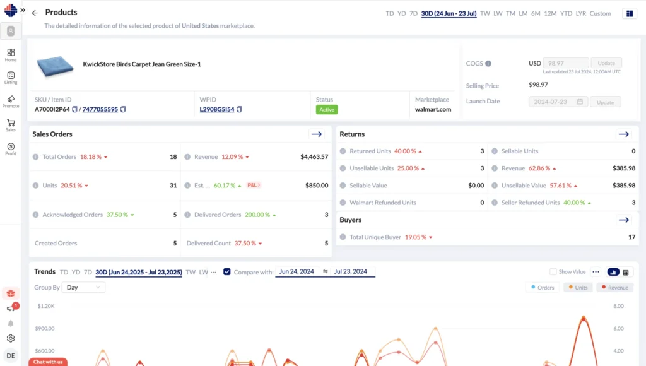
Task: Click the app logo at top left
Action: [x=10, y=10]
